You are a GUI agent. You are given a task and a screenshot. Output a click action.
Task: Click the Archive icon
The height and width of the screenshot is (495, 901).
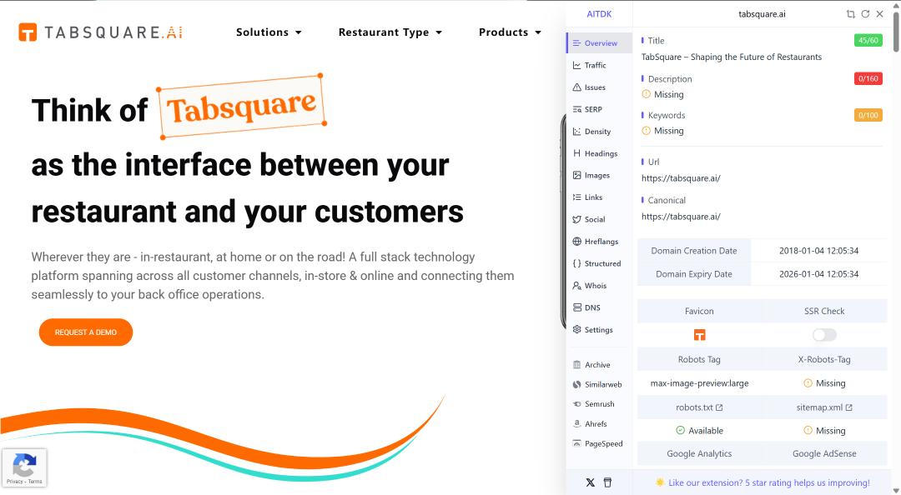[x=577, y=365]
